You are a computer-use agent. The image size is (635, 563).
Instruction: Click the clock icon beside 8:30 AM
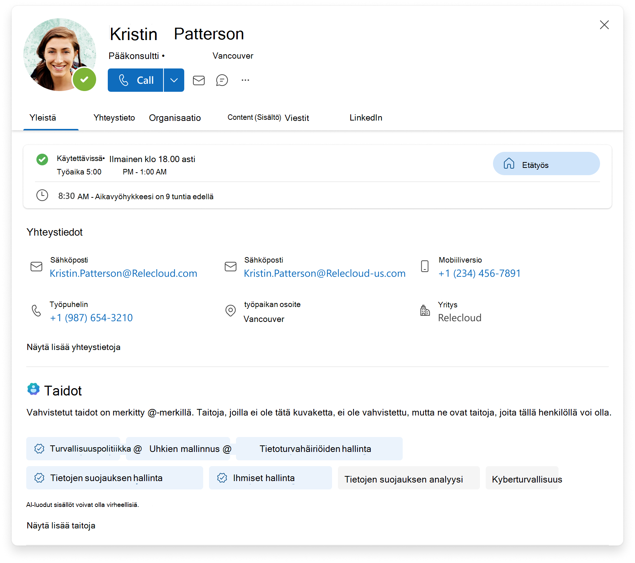tap(42, 195)
